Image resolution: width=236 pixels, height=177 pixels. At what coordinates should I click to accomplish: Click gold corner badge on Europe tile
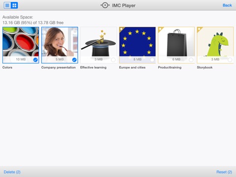pos(121,29)
